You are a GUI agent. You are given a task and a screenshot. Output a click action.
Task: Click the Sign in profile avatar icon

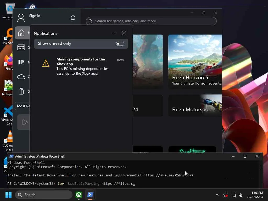click(x=21, y=18)
